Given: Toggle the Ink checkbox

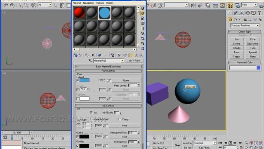Looking at the screenshot, I should coord(91,113).
